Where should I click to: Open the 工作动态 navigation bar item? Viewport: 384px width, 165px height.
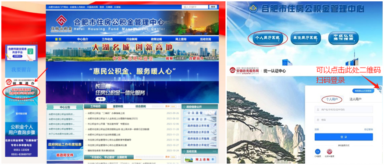point(107,39)
